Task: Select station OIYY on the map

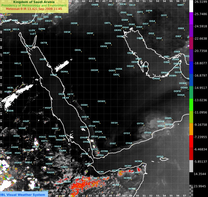Action: pyautogui.click(x=164, y=15)
